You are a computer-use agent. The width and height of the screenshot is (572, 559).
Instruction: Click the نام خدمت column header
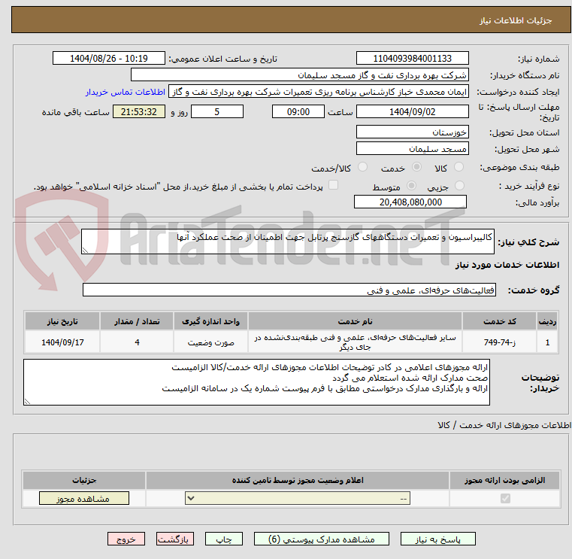click(x=355, y=321)
